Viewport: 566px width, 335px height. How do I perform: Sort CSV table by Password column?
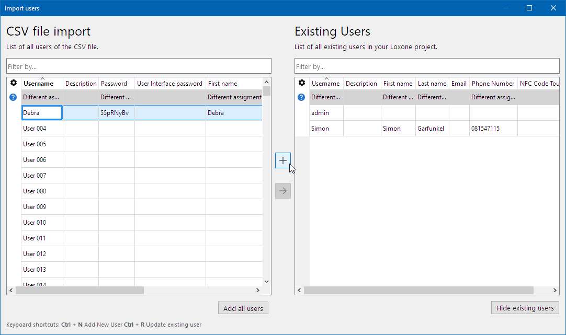(x=114, y=84)
